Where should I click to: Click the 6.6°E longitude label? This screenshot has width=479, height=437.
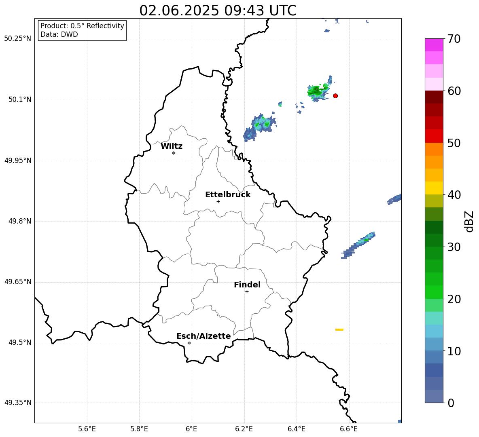(x=349, y=429)
